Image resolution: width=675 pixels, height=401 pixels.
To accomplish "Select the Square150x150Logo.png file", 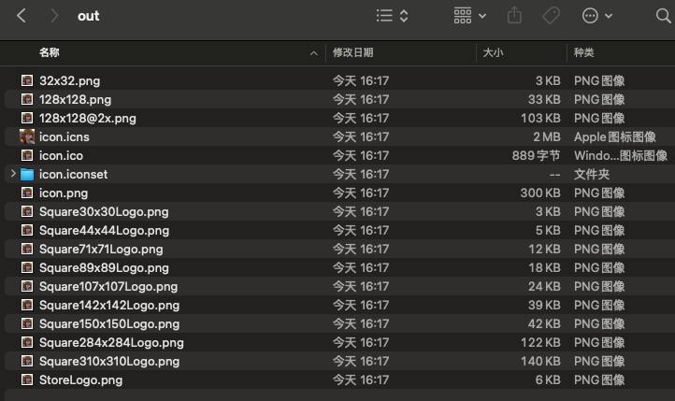I will 109,323.
